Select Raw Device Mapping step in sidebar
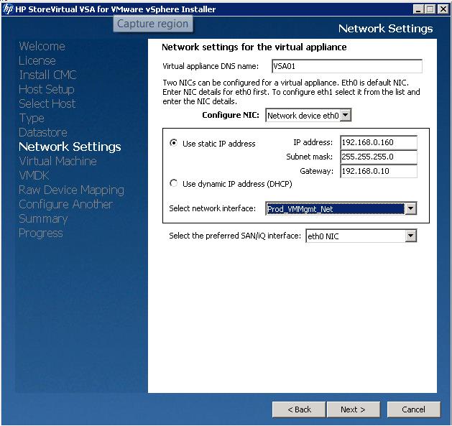The width and height of the screenshot is (452, 426). [x=71, y=190]
